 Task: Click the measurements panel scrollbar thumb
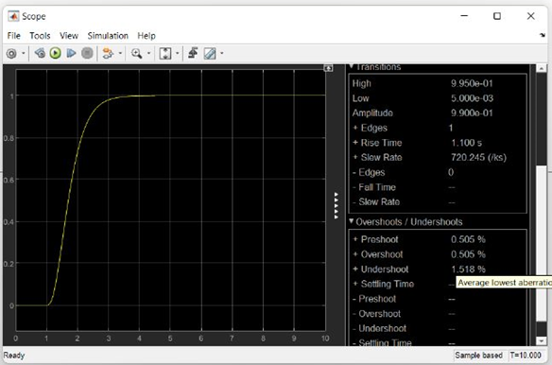[542, 243]
